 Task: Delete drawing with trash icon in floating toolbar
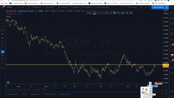(131, 13)
